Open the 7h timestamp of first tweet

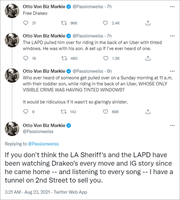point(109,7)
